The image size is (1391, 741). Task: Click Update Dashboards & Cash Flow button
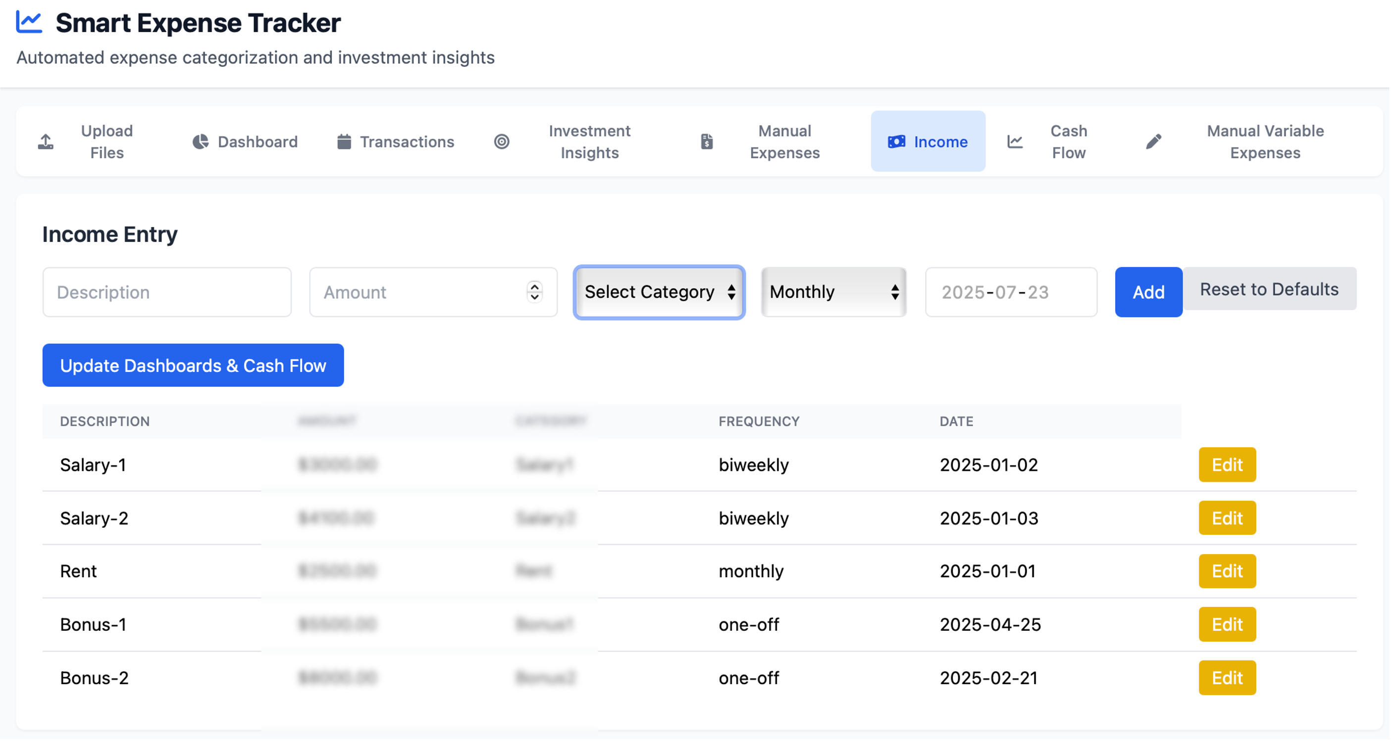pyautogui.click(x=193, y=365)
